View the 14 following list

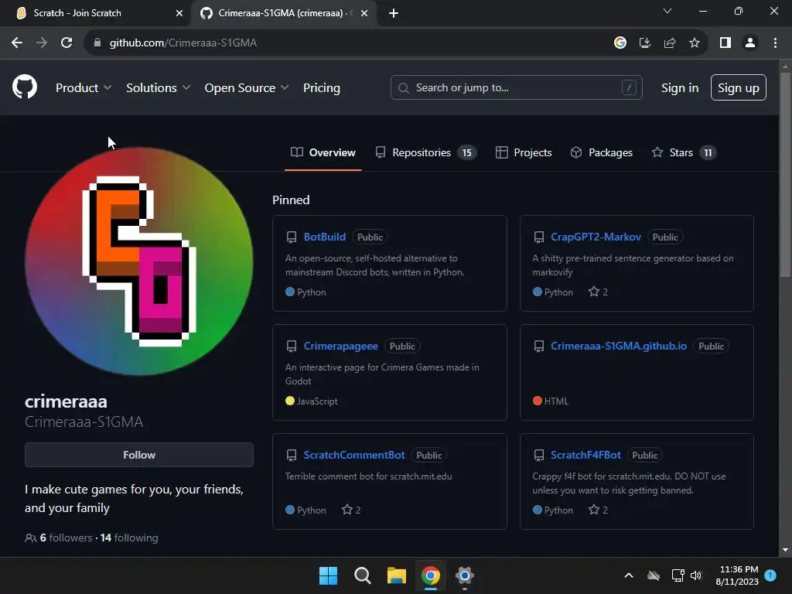(x=129, y=538)
